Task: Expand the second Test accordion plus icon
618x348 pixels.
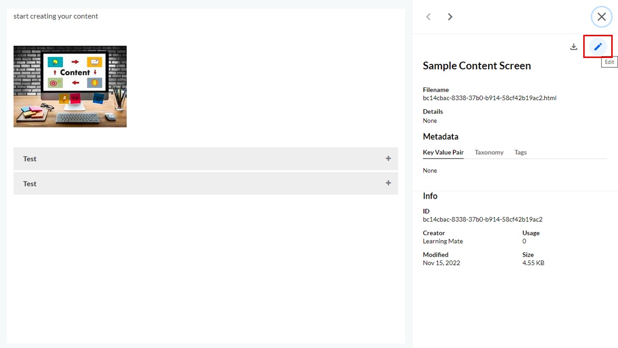Action: pyautogui.click(x=388, y=183)
